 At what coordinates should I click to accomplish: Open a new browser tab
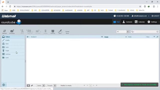8,2
